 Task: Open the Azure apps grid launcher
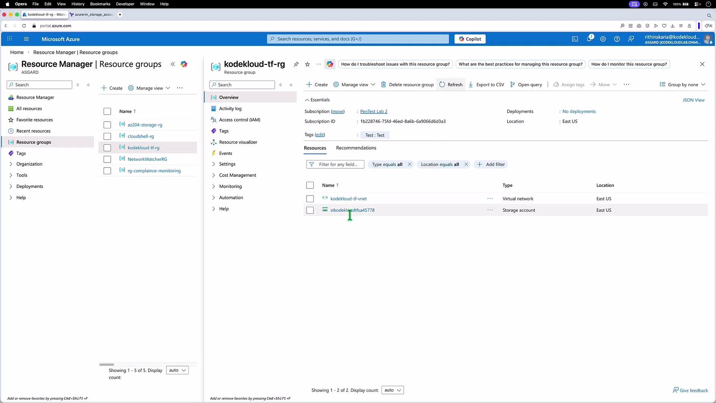coord(10,39)
